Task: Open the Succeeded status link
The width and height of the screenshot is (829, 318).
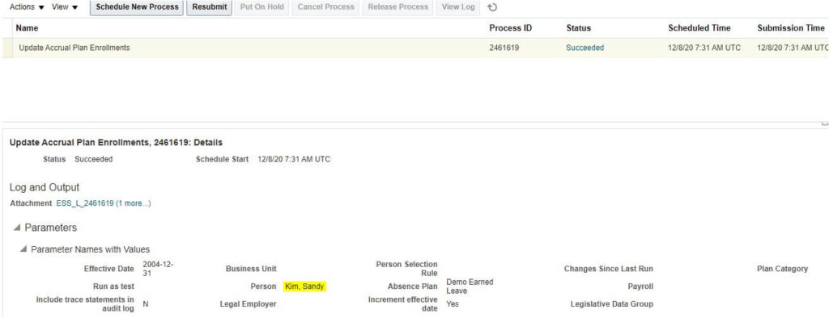Action: (x=585, y=48)
